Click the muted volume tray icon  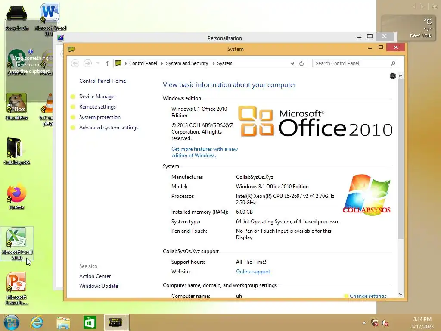point(385,323)
